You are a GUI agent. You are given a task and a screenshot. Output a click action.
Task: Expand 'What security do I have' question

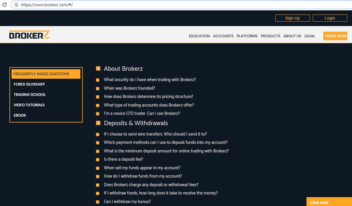click(x=150, y=80)
